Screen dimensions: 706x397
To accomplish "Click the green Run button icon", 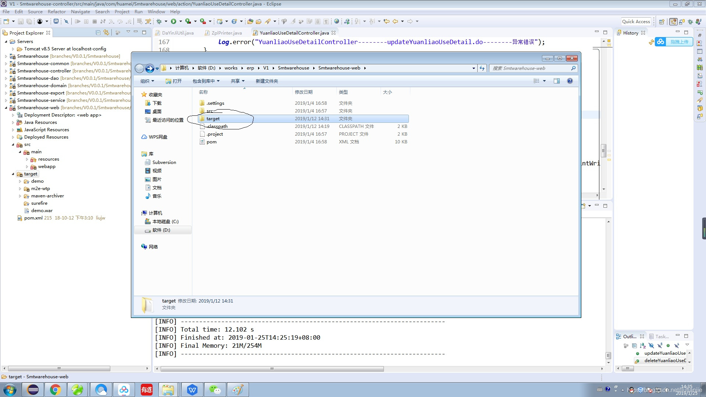I will click(174, 21).
